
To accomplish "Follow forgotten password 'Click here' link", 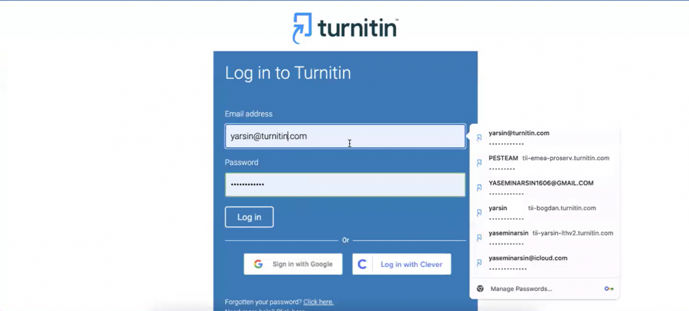I will (318, 302).
